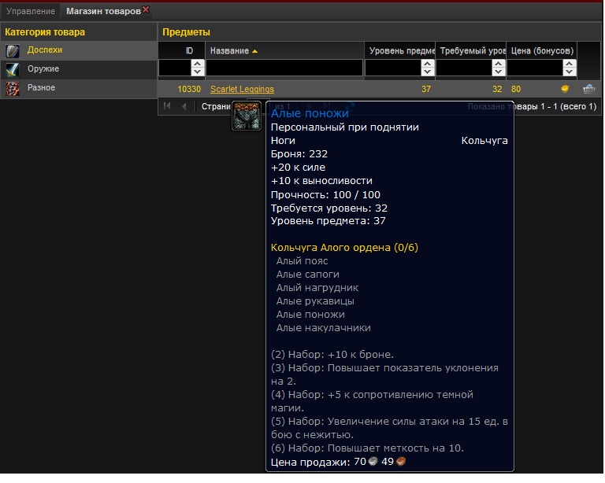Screen dimensions: 605x483
Task: Switch to the Управление tab
Action: pyautogui.click(x=31, y=11)
